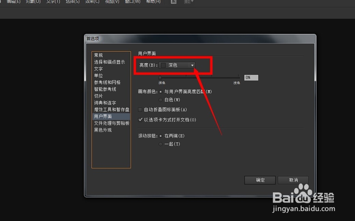This screenshot has height=221, width=355.
Task: Select the 一起(T) scroll button option
Action: tap(160, 144)
